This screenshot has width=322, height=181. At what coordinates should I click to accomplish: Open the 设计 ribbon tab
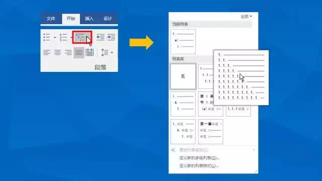point(108,19)
